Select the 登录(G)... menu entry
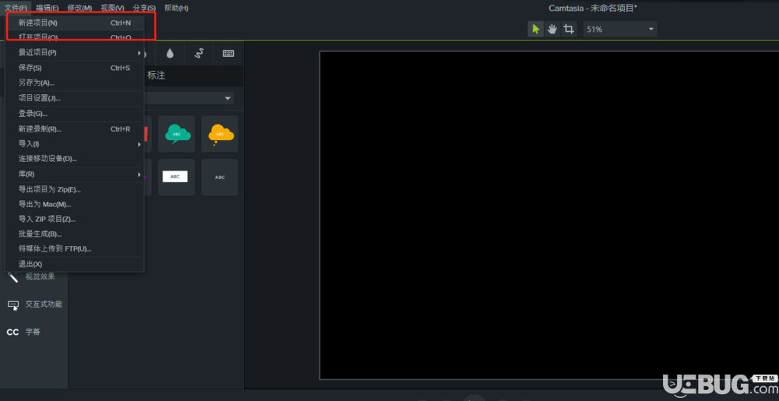Image resolution: width=779 pixels, height=401 pixels. [x=75, y=114]
